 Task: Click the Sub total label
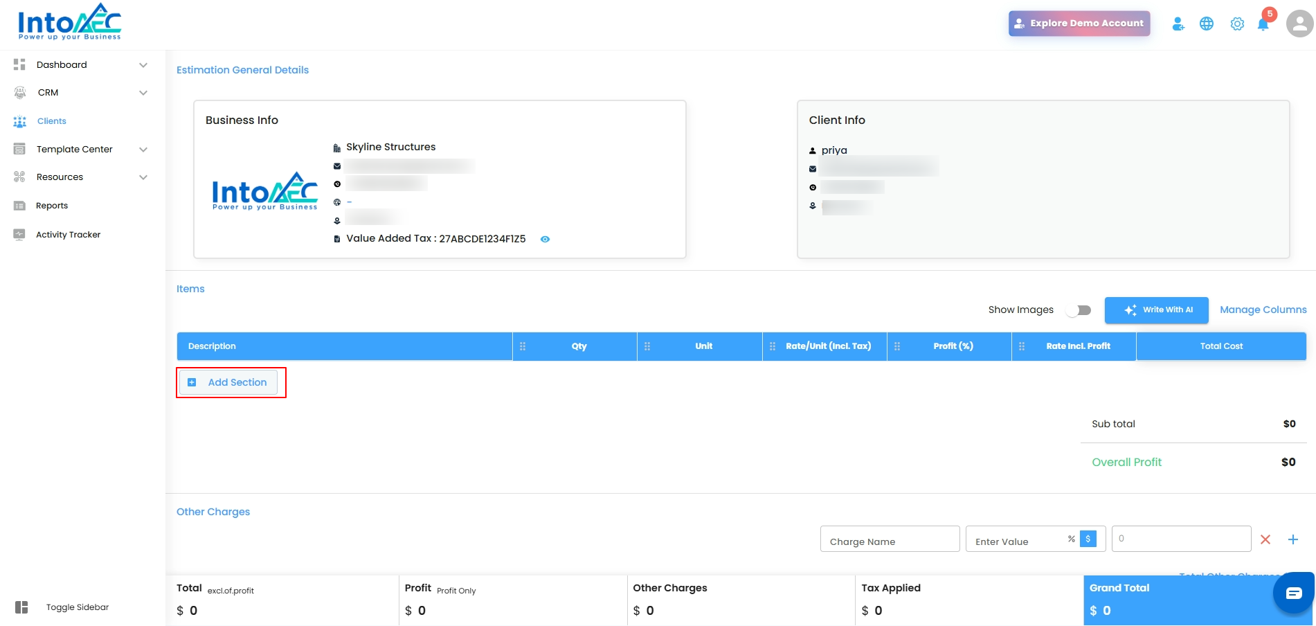tap(1114, 424)
